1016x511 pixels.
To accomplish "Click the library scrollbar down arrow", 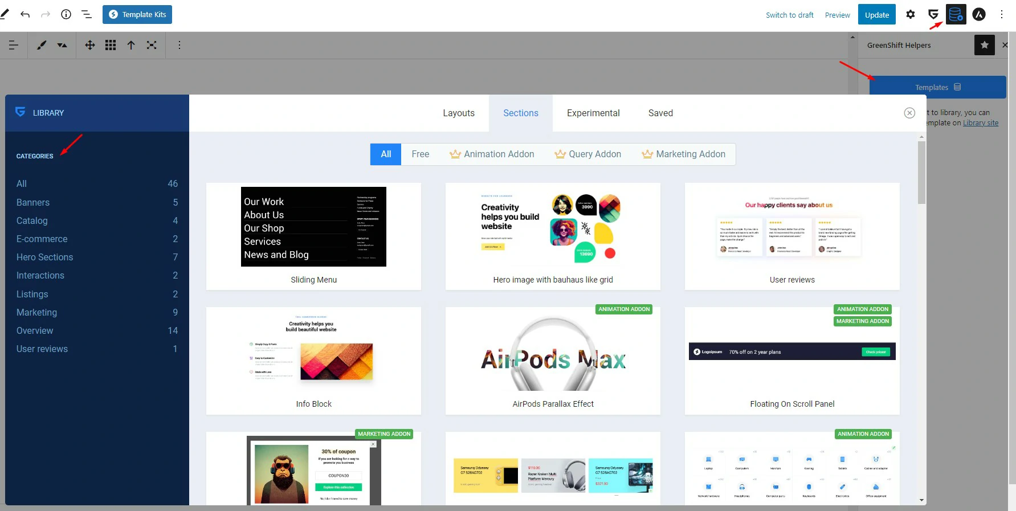I will (x=921, y=500).
